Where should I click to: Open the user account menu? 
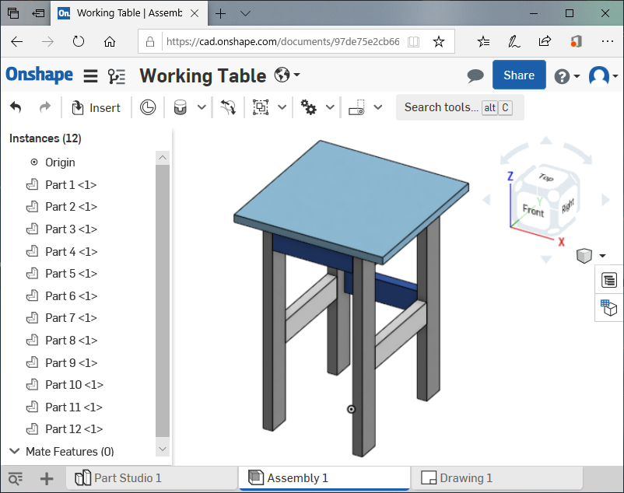[x=603, y=75]
